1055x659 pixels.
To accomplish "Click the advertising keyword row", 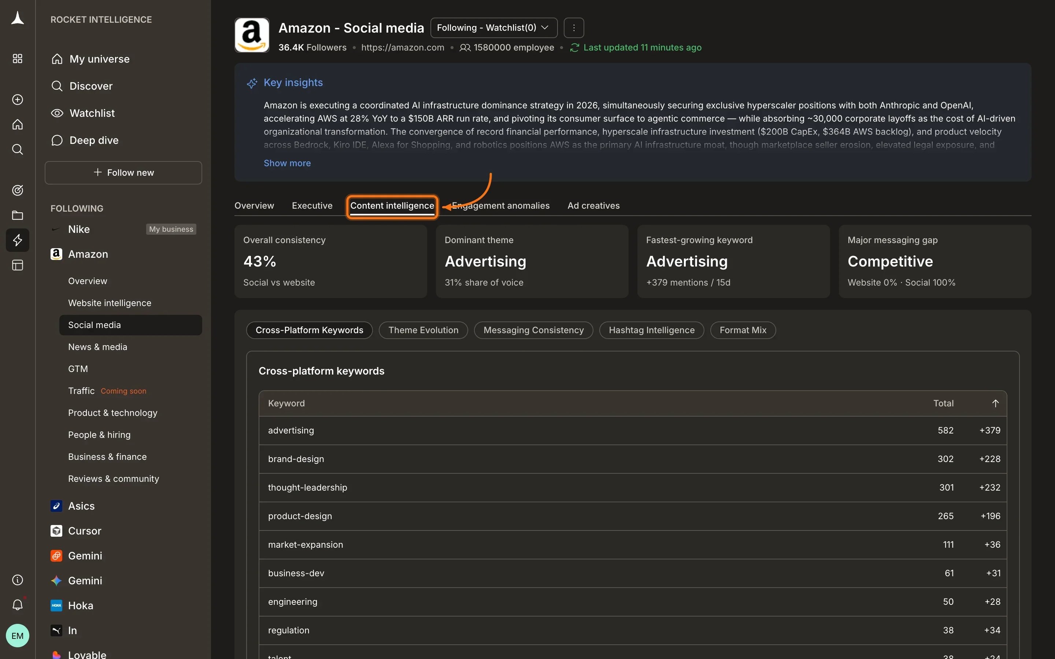I will point(633,431).
